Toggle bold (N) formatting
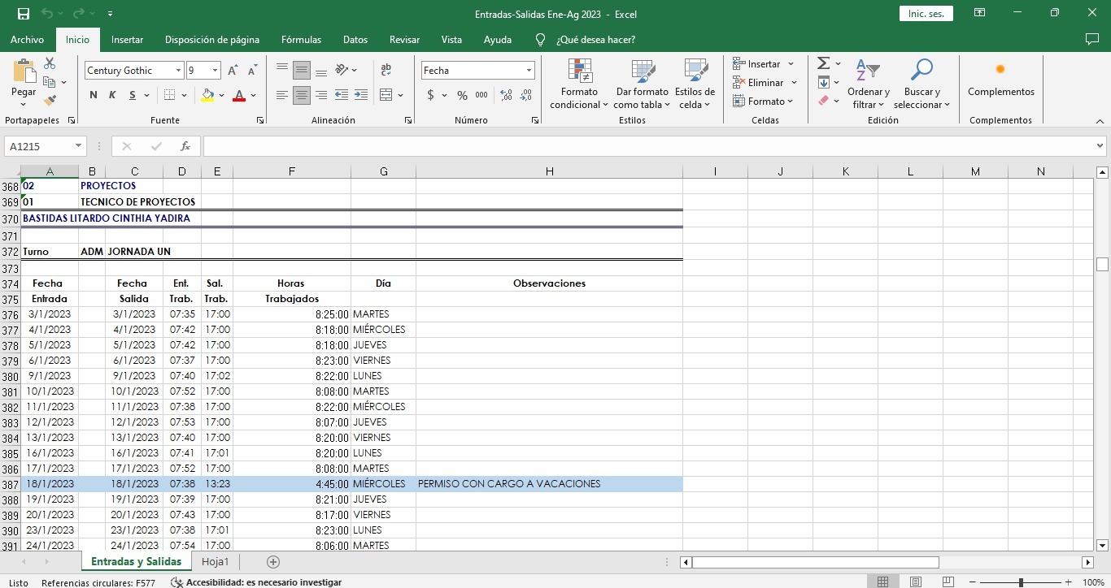Screen dimensions: 1111x588 (x=94, y=95)
